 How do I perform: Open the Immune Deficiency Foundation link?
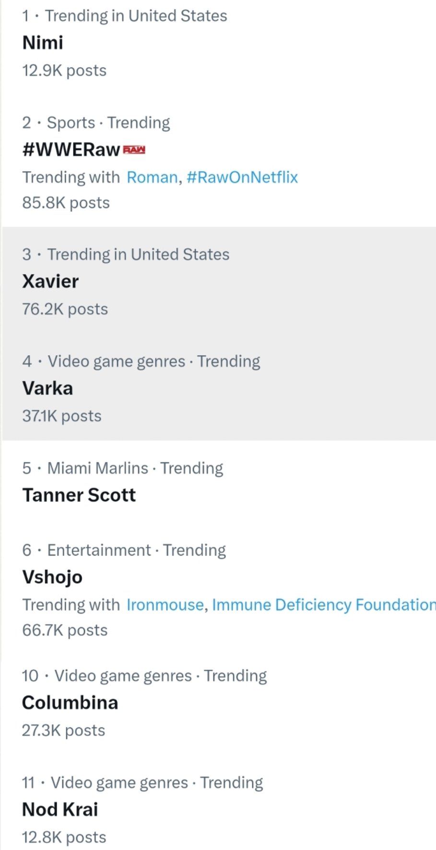point(324,605)
